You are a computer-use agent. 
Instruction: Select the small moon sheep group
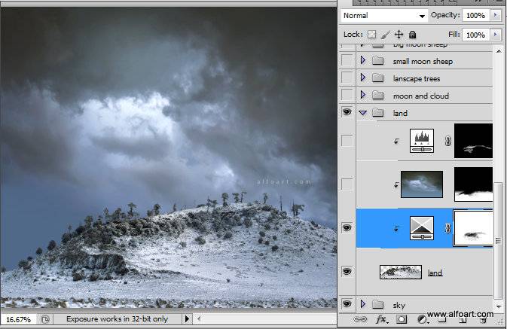click(422, 60)
